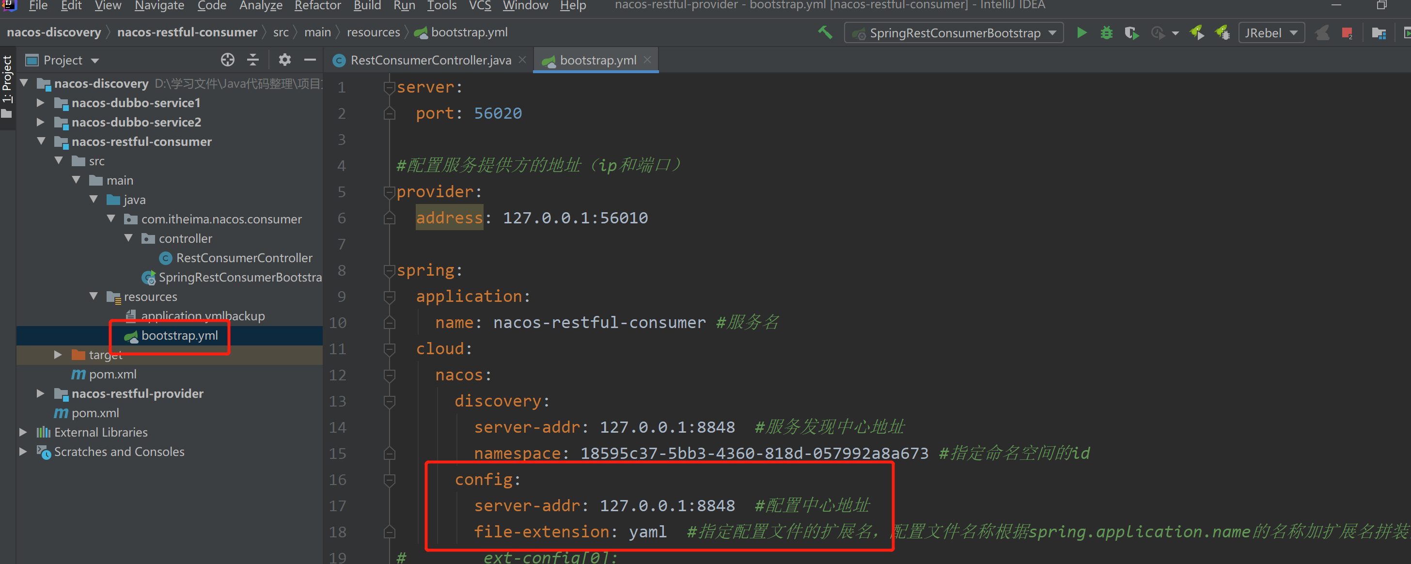Expand the nacos-restful-provider module
The width and height of the screenshot is (1411, 564).
pyautogui.click(x=41, y=394)
